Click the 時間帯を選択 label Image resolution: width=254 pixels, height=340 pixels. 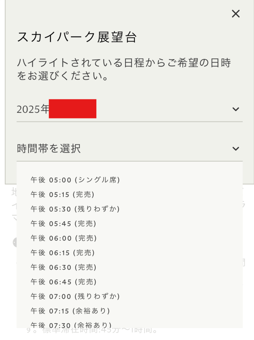[49, 149]
